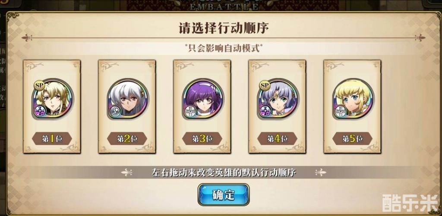Select the lavender-haired SP hero portrait
The height and width of the screenshot is (216, 442).
278,99
